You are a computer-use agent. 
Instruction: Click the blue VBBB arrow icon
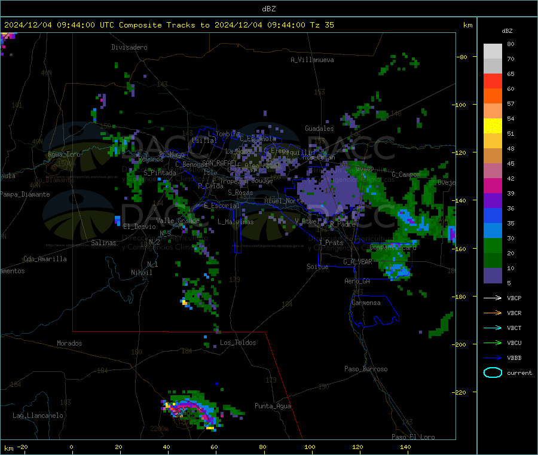tap(493, 358)
